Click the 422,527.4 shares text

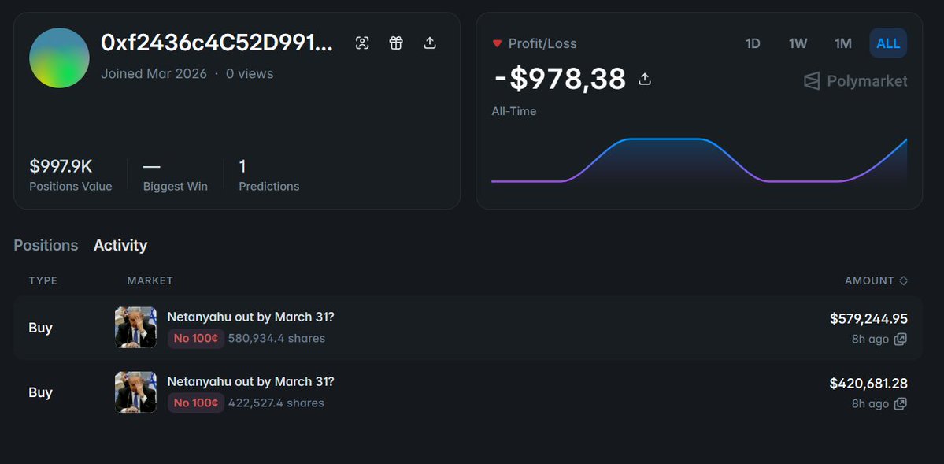276,403
